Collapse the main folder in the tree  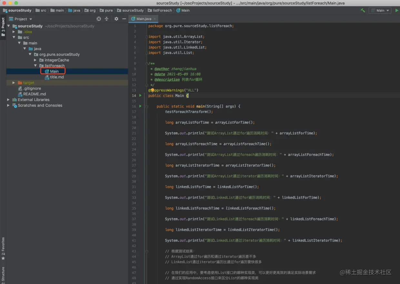coord(19,43)
